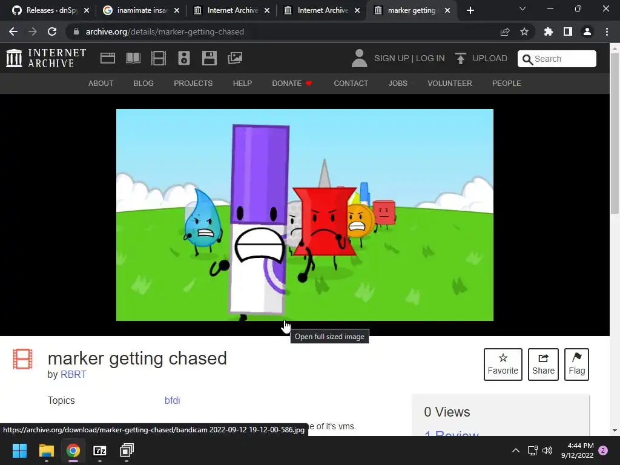The height and width of the screenshot is (465, 620).
Task: Open DONATE menu item
Action: (x=292, y=84)
